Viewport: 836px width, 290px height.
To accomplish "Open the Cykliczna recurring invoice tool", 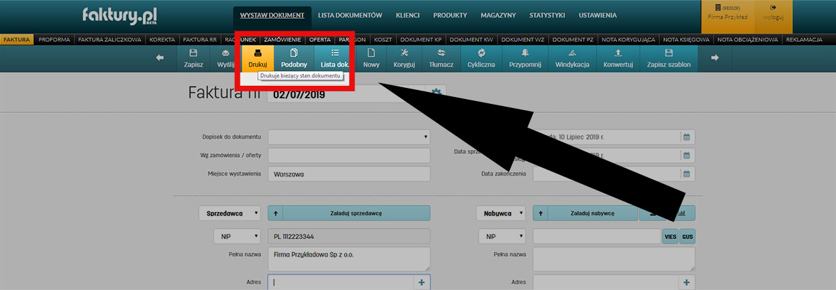I will [x=481, y=53].
